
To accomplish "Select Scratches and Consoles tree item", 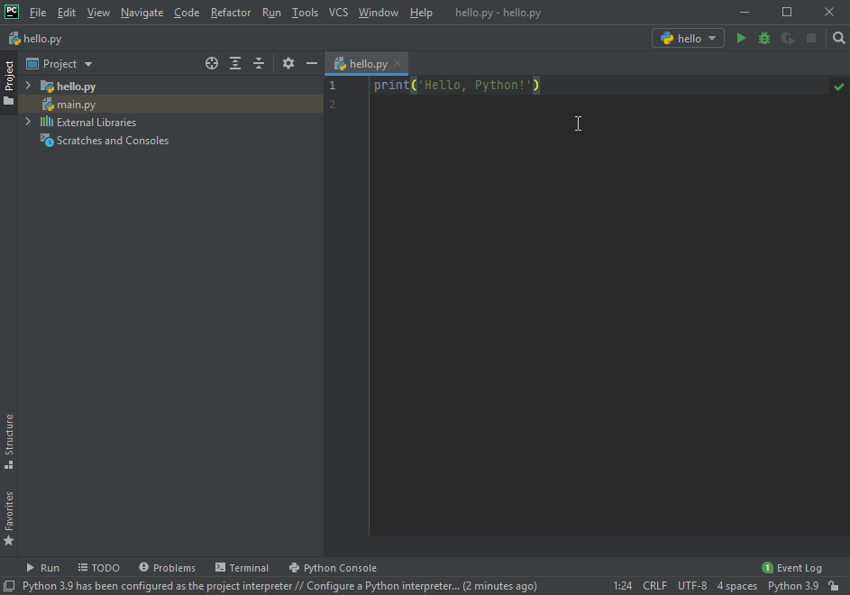I will pyautogui.click(x=112, y=141).
